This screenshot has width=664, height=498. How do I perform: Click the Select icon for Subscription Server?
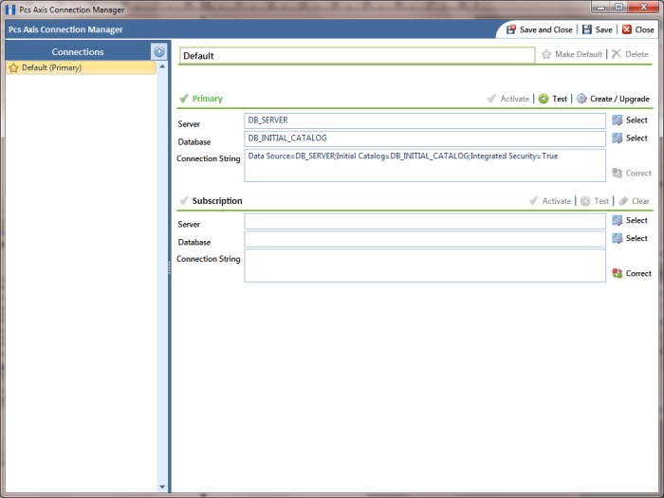tap(618, 221)
